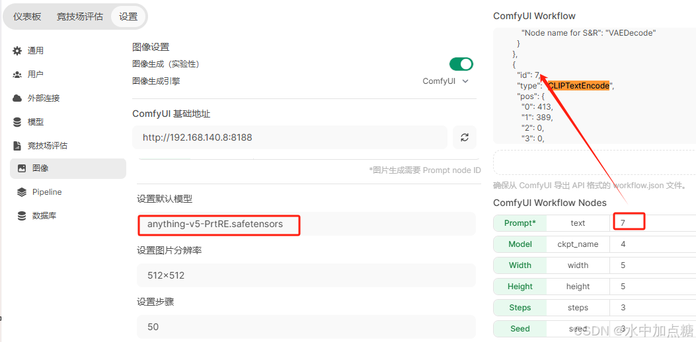Click the database stack icon next to 模型
This screenshot has width=696, height=342.
click(17, 122)
